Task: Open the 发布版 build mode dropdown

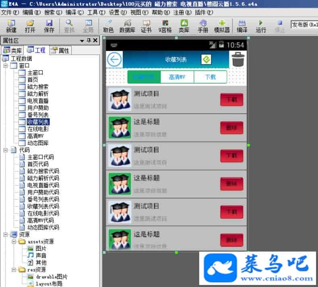Action: 304,25
